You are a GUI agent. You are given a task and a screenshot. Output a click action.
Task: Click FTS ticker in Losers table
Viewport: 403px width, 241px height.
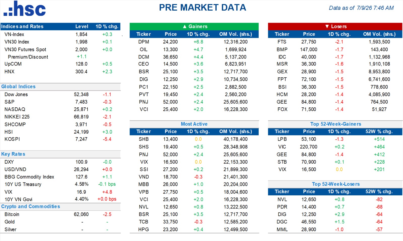(282, 42)
